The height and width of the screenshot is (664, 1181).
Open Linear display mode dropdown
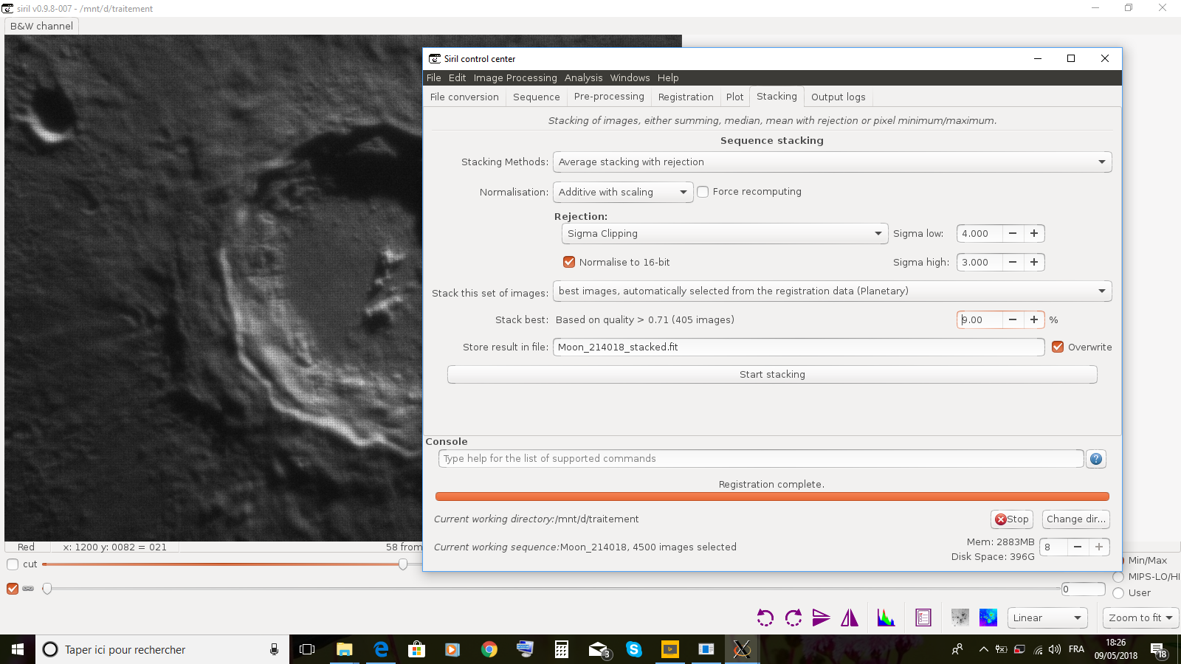pyautogui.click(x=1047, y=618)
